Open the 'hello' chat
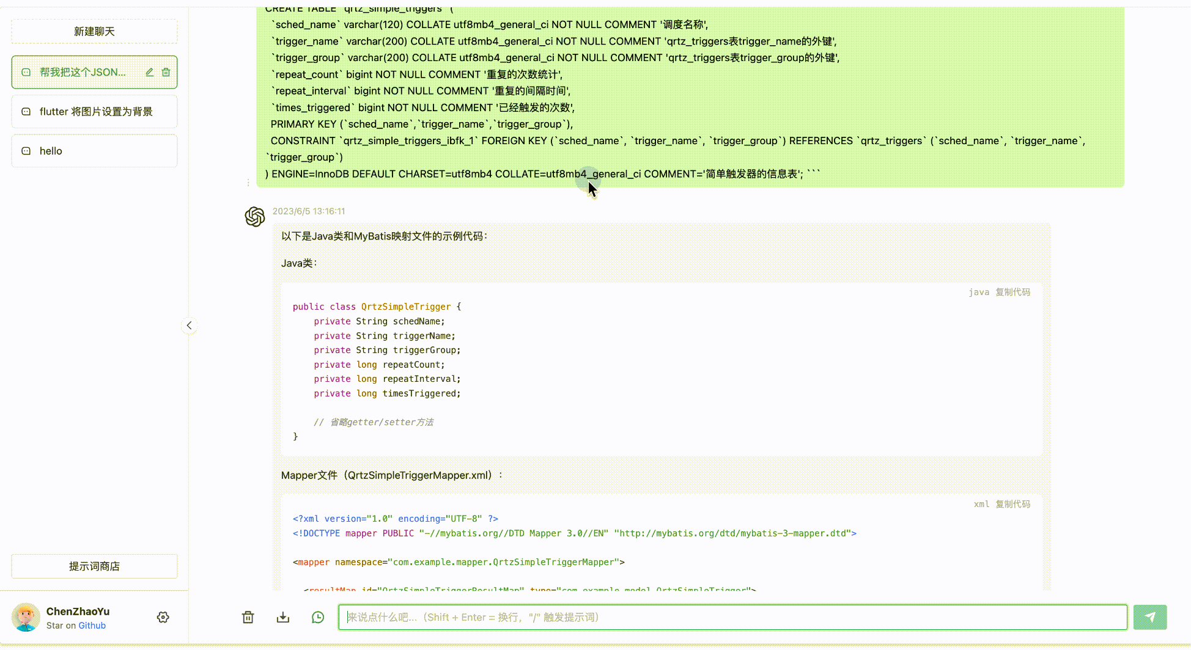 [x=94, y=151]
